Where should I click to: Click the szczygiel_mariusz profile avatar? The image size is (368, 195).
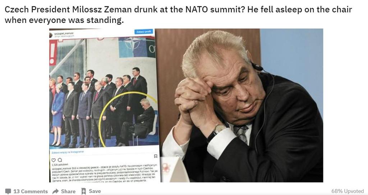tap(51, 35)
